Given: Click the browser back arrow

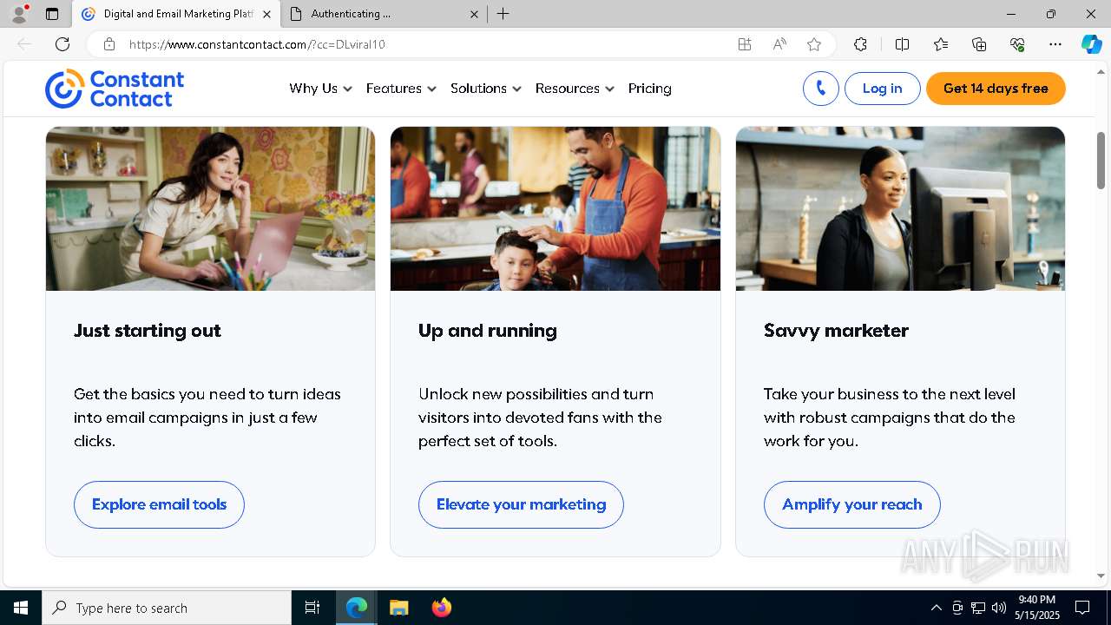Looking at the screenshot, I should coord(24,44).
